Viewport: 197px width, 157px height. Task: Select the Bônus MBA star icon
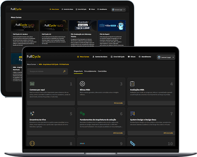coord(82,84)
